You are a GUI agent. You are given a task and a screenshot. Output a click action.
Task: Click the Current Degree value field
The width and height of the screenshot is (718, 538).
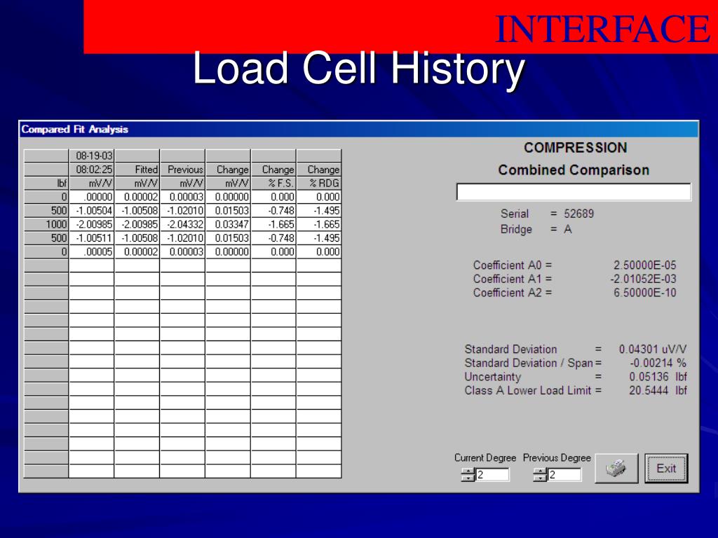click(x=492, y=475)
